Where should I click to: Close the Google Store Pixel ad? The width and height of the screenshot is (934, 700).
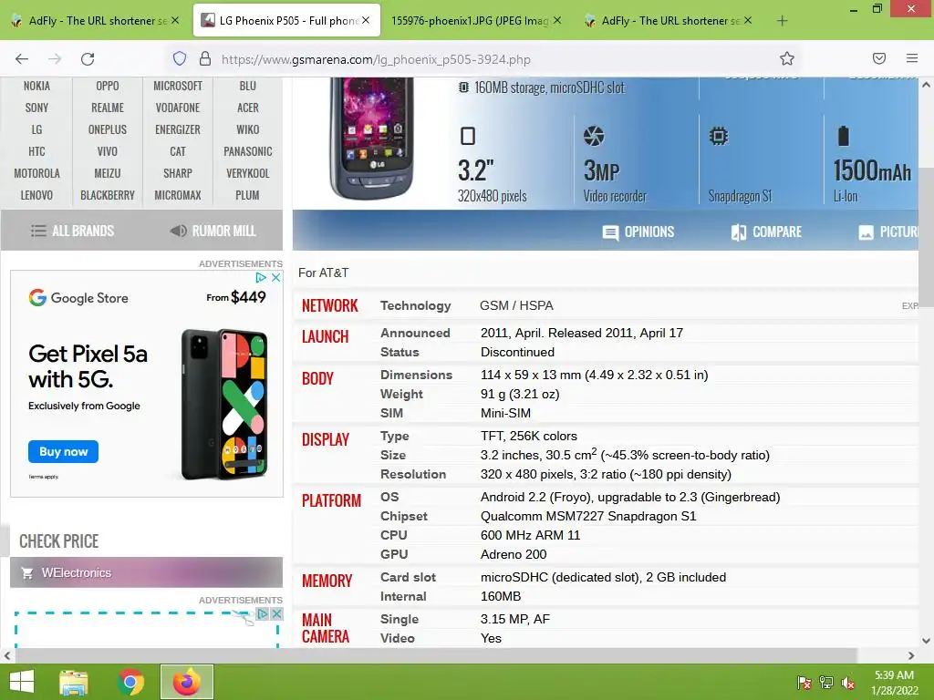click(x=275, y=277)
